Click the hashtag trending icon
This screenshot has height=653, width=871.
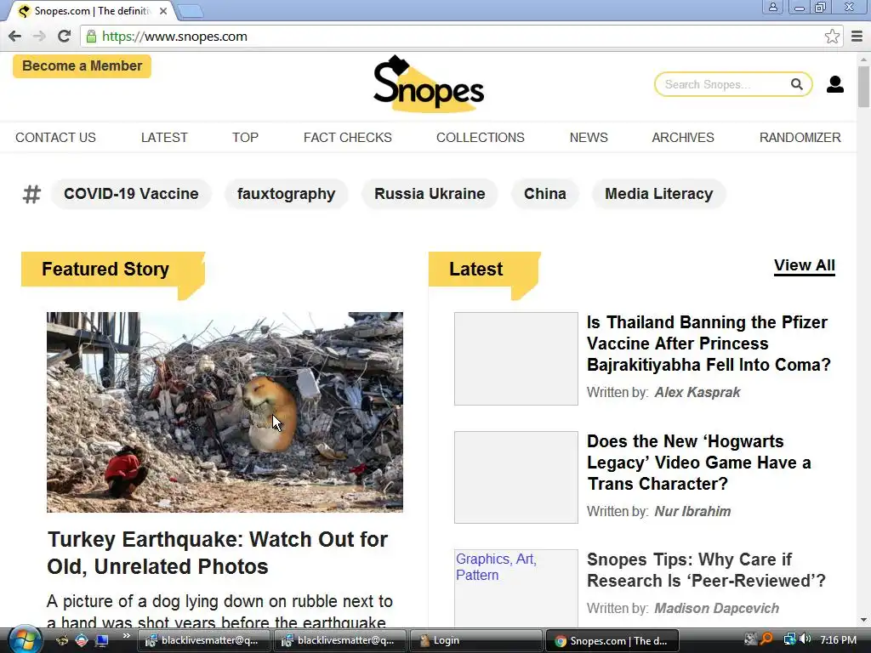tap(31, 194)
